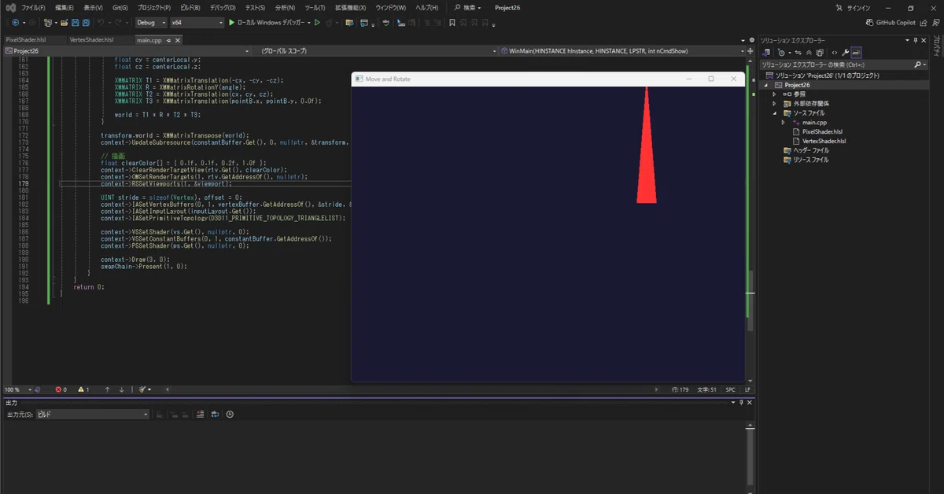Click the clock timestamp icon in output panel
Image resolution: width=944 pixels, height=494 pixels.
[230, 414]
